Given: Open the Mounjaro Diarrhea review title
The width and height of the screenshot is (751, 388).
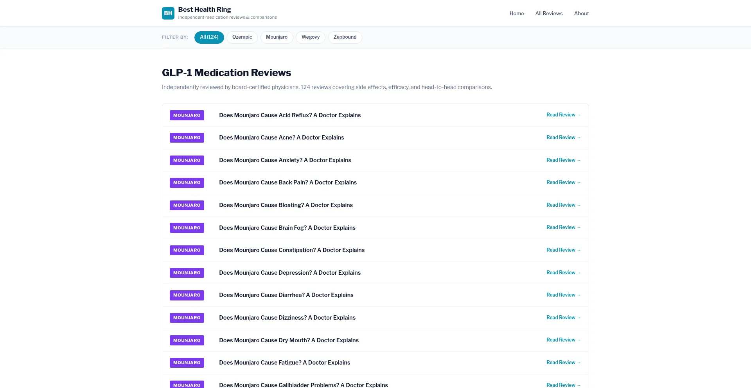Looking at the screenshot, I should [286, 295].
